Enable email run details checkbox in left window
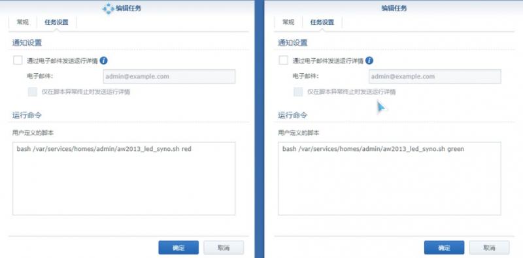The image size is (523, 258). tap(18, 60)
